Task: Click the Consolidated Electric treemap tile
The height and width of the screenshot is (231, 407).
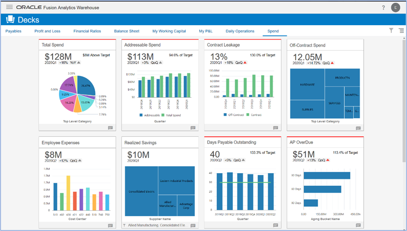Action: pos(141,191)
